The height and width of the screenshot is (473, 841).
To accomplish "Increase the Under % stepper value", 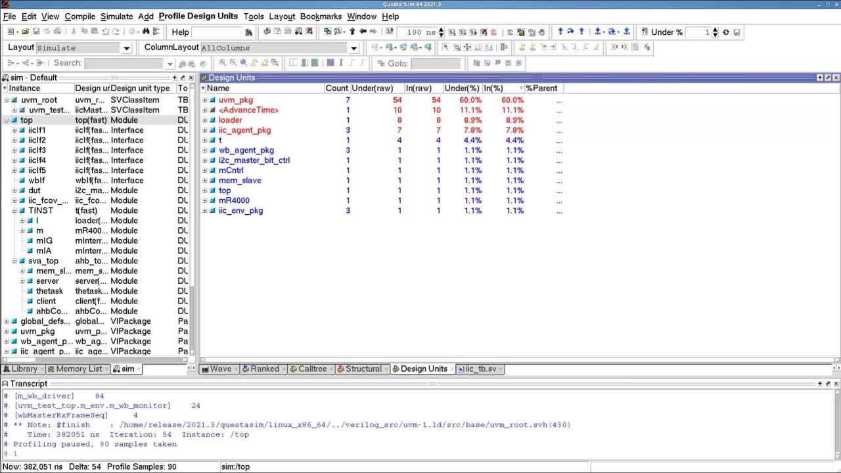I will point(716,30).
